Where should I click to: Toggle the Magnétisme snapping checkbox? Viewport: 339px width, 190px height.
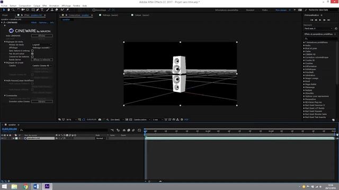[94, 10]
